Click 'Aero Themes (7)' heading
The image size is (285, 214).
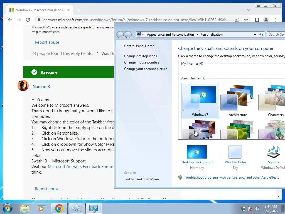pos(193,78)
